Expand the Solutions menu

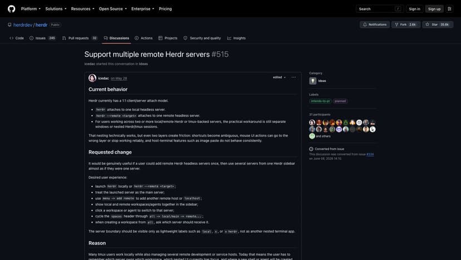[56, 9]
